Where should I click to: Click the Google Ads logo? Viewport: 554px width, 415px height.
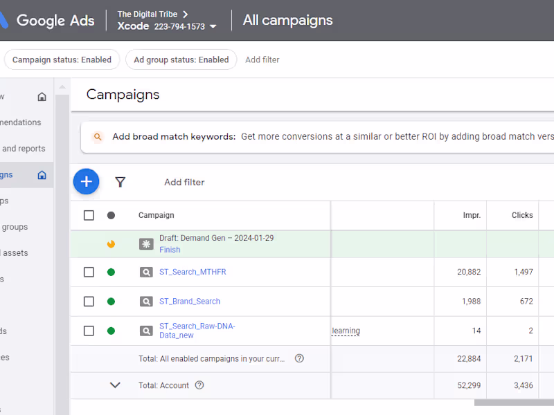coord(47,20)
